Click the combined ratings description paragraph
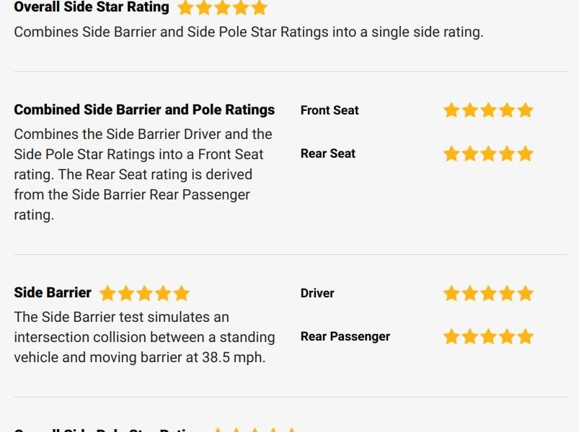 tap(143, 175)
